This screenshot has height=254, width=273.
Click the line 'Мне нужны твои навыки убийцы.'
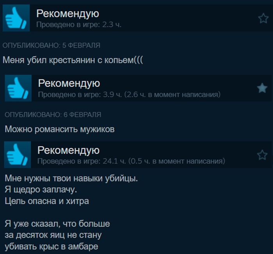[x=71, y=178]
